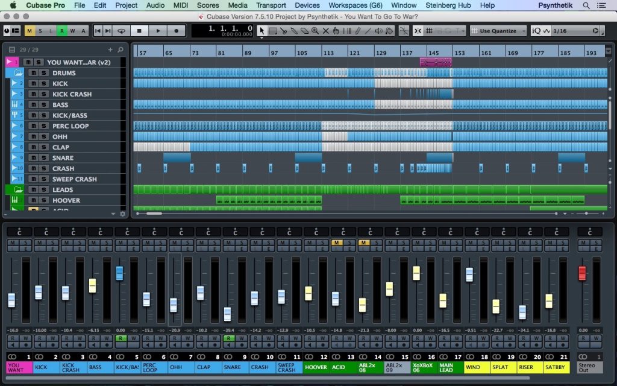Open the Project menu

point(127,5)
